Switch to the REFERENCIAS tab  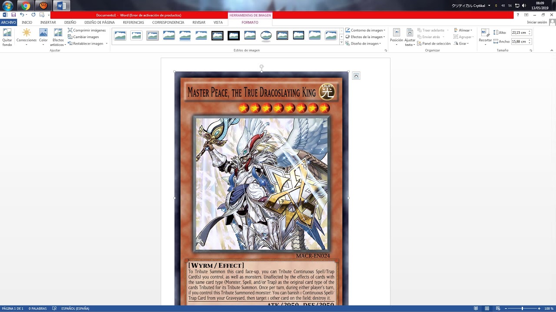pos(133,22)
